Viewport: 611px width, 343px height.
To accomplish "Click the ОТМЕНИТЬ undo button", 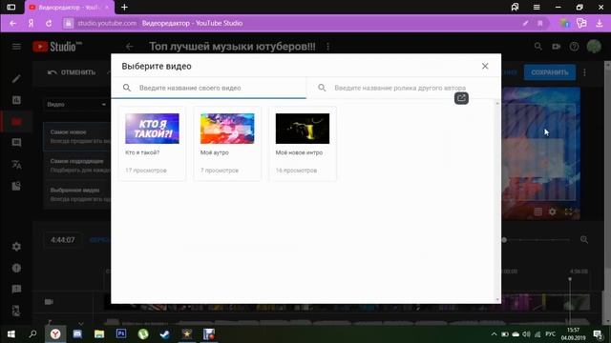I will coord(72,72).
